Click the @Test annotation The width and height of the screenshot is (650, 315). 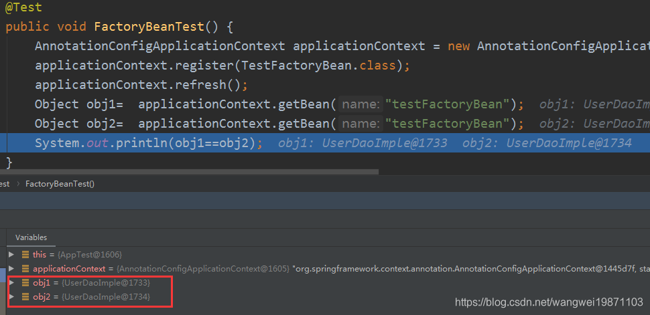(x=23, y=7)
